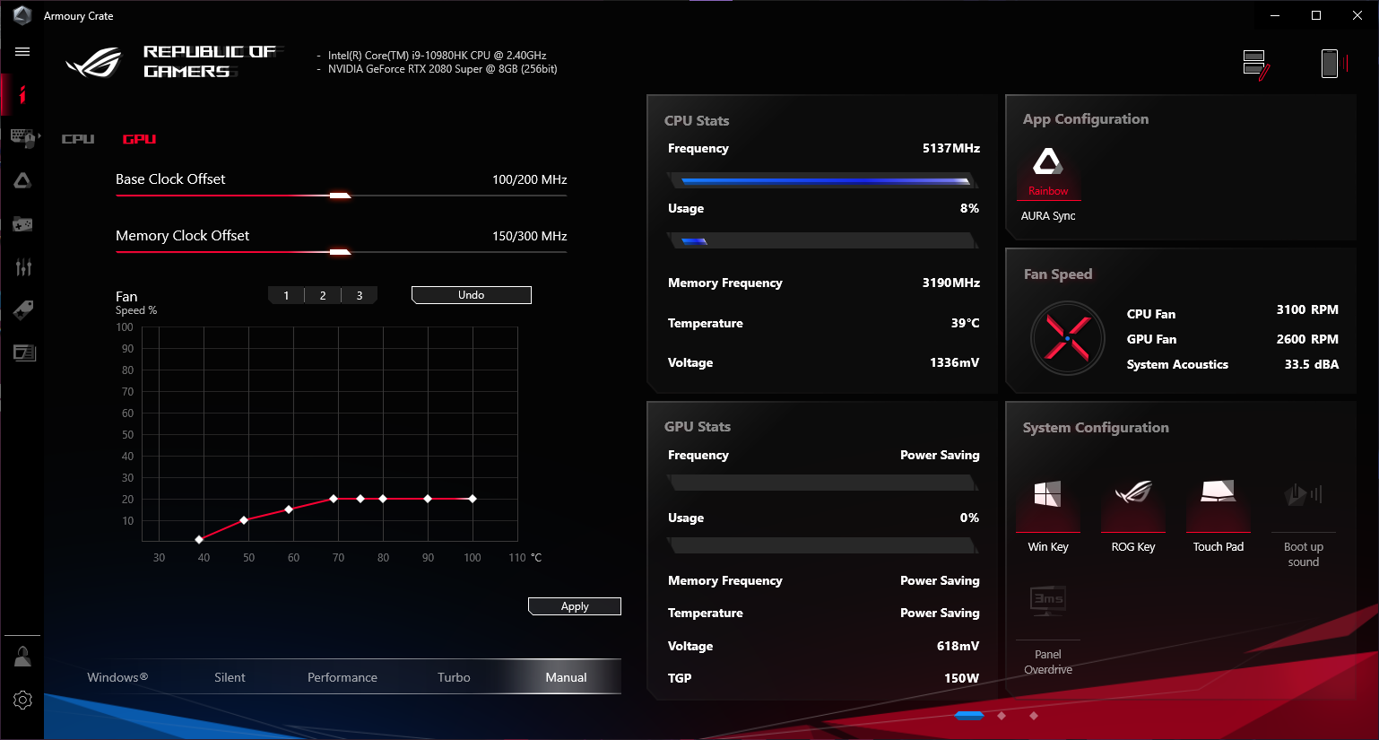Click the fan curve point at 40°C
Image resolution: width=1379 pixels, height=740 pixels.
[x=199, y=539]
